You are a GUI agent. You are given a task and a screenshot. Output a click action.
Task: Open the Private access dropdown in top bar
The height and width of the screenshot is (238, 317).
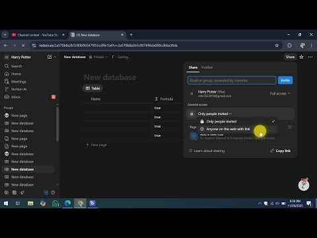98,57
